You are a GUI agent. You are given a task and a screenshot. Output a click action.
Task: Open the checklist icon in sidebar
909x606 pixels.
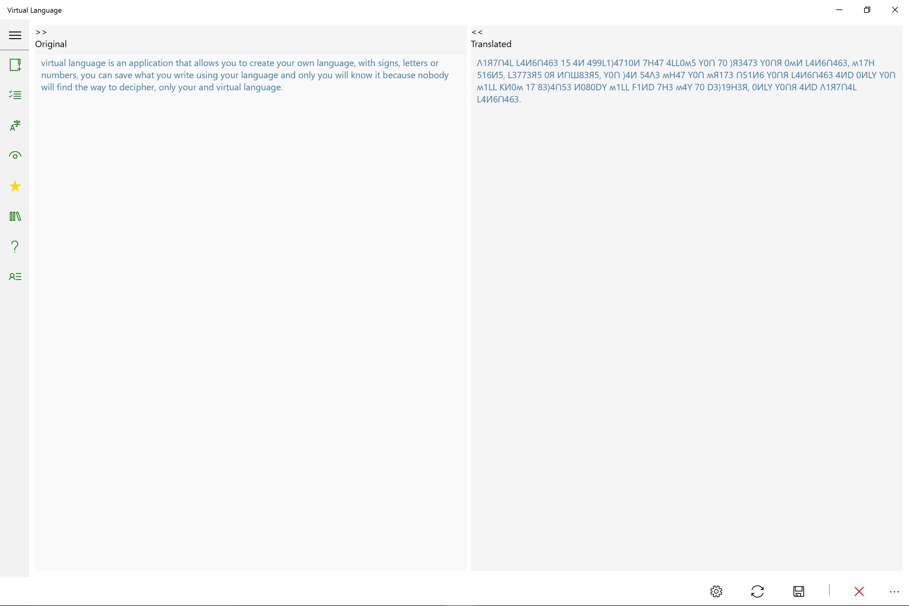click(15, 95)
